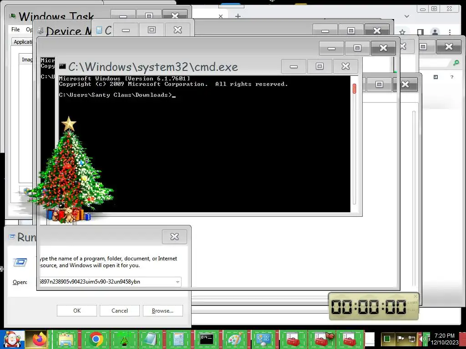
Task: Click Browse... in the Run dialog
Action: (162, 311)
